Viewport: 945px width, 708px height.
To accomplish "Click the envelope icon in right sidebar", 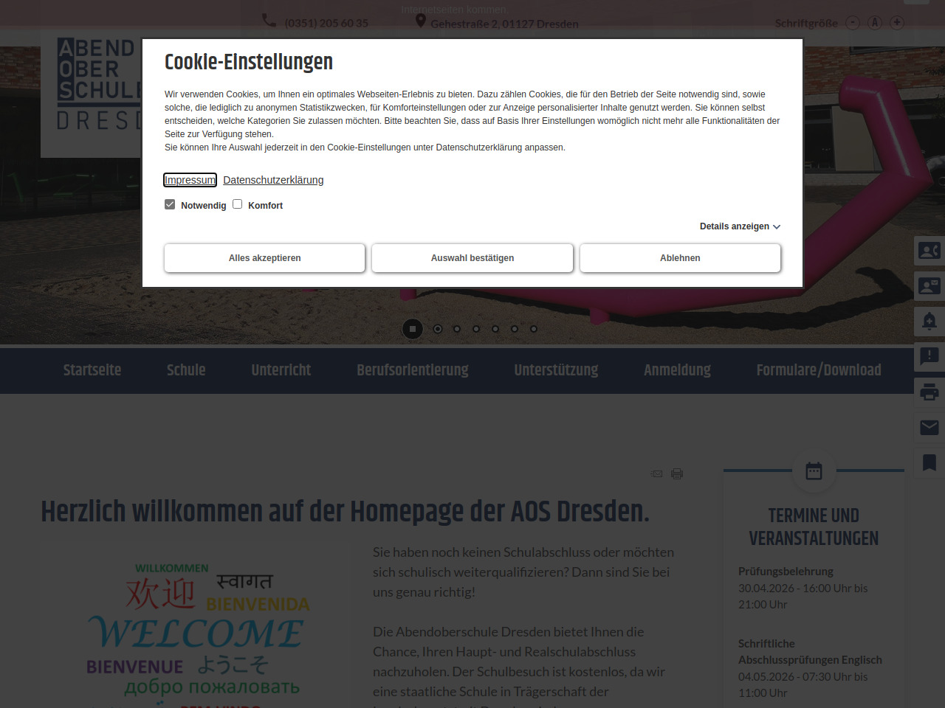I will click(x=929, y=428).
